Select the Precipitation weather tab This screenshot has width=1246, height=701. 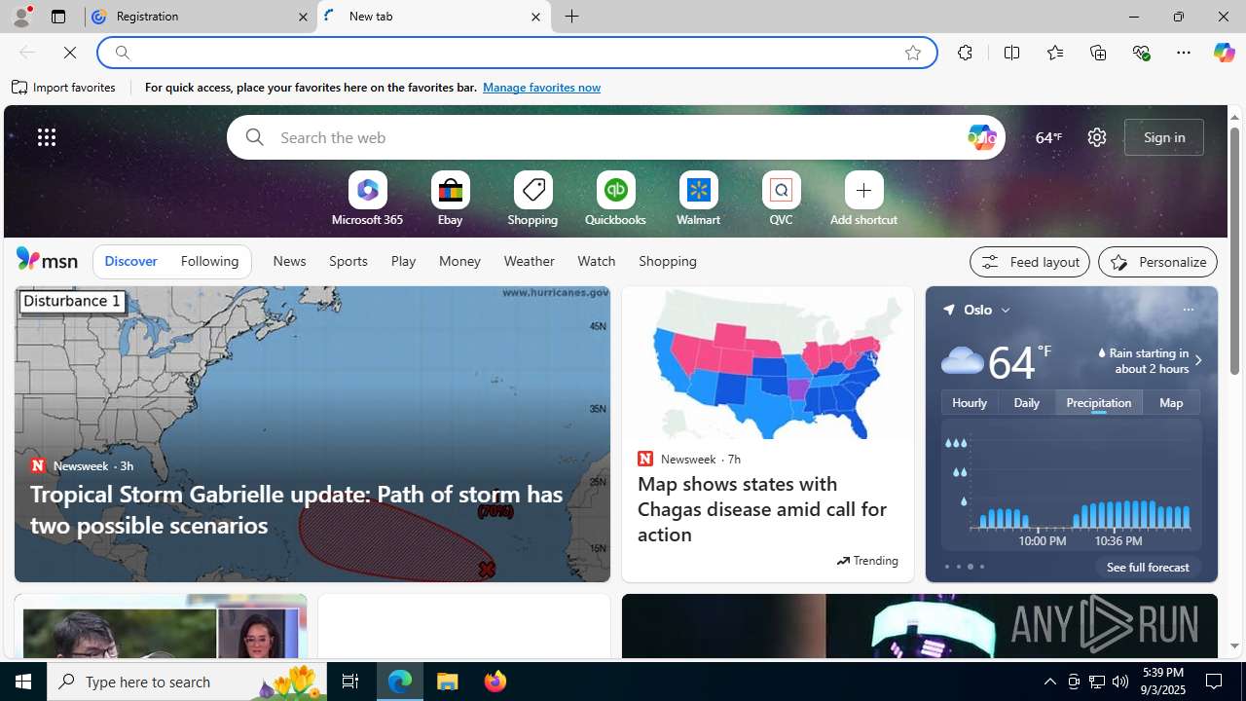pos(1098,402)
